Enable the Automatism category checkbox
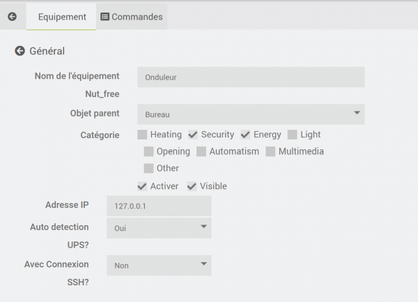418x302 pixels. coord(201,151)
